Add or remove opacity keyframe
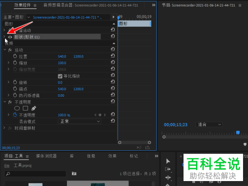 point(100,115)
